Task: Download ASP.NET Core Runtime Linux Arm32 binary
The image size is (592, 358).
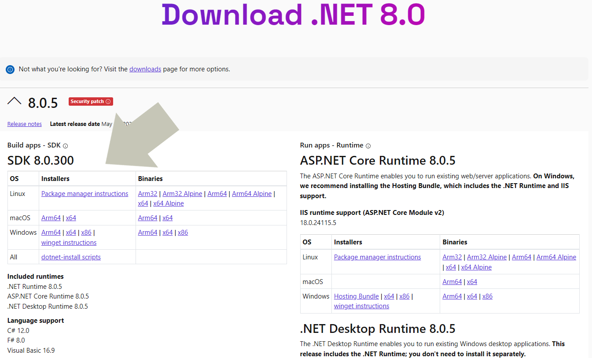Action: point(452,257)
